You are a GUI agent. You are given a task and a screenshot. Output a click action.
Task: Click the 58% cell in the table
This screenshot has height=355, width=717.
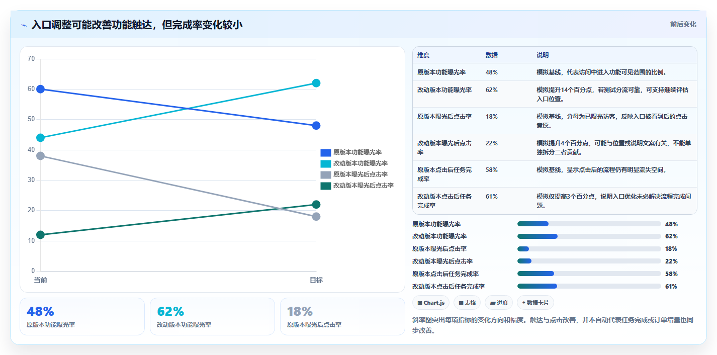tap(492, 170)
